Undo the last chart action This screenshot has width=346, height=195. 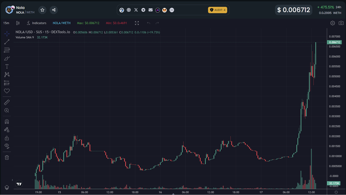pos(148,23)
